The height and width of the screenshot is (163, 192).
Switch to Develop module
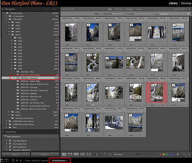coord(186,3)
